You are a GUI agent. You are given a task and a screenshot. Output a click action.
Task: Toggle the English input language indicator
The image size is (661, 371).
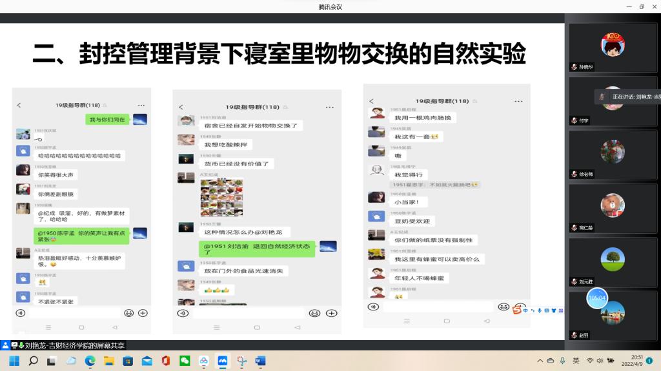click(576, 361)
